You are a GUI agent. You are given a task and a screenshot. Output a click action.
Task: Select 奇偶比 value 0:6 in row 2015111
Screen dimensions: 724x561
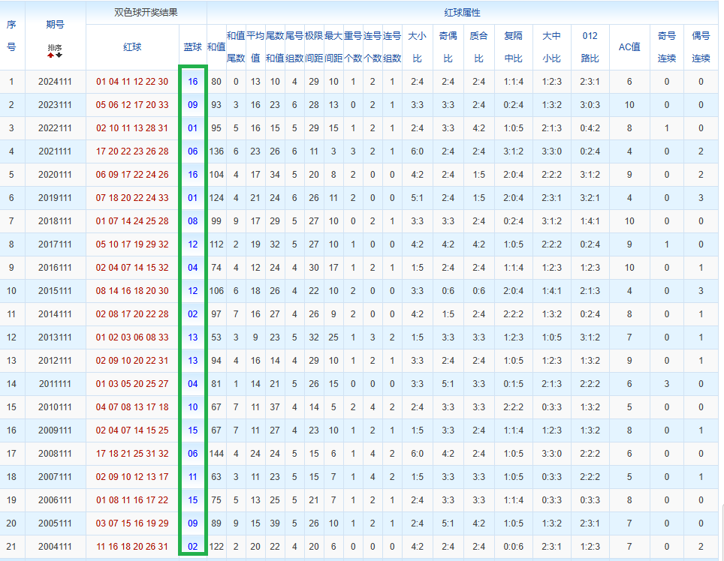[448, 291]
